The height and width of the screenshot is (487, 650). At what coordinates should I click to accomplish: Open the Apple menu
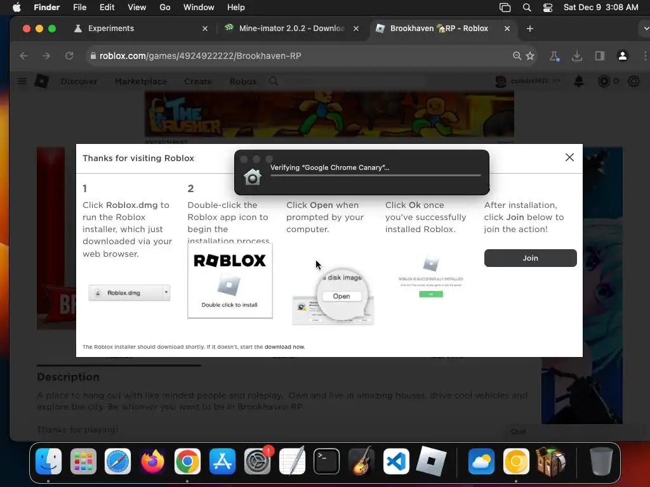pos(17,8)
